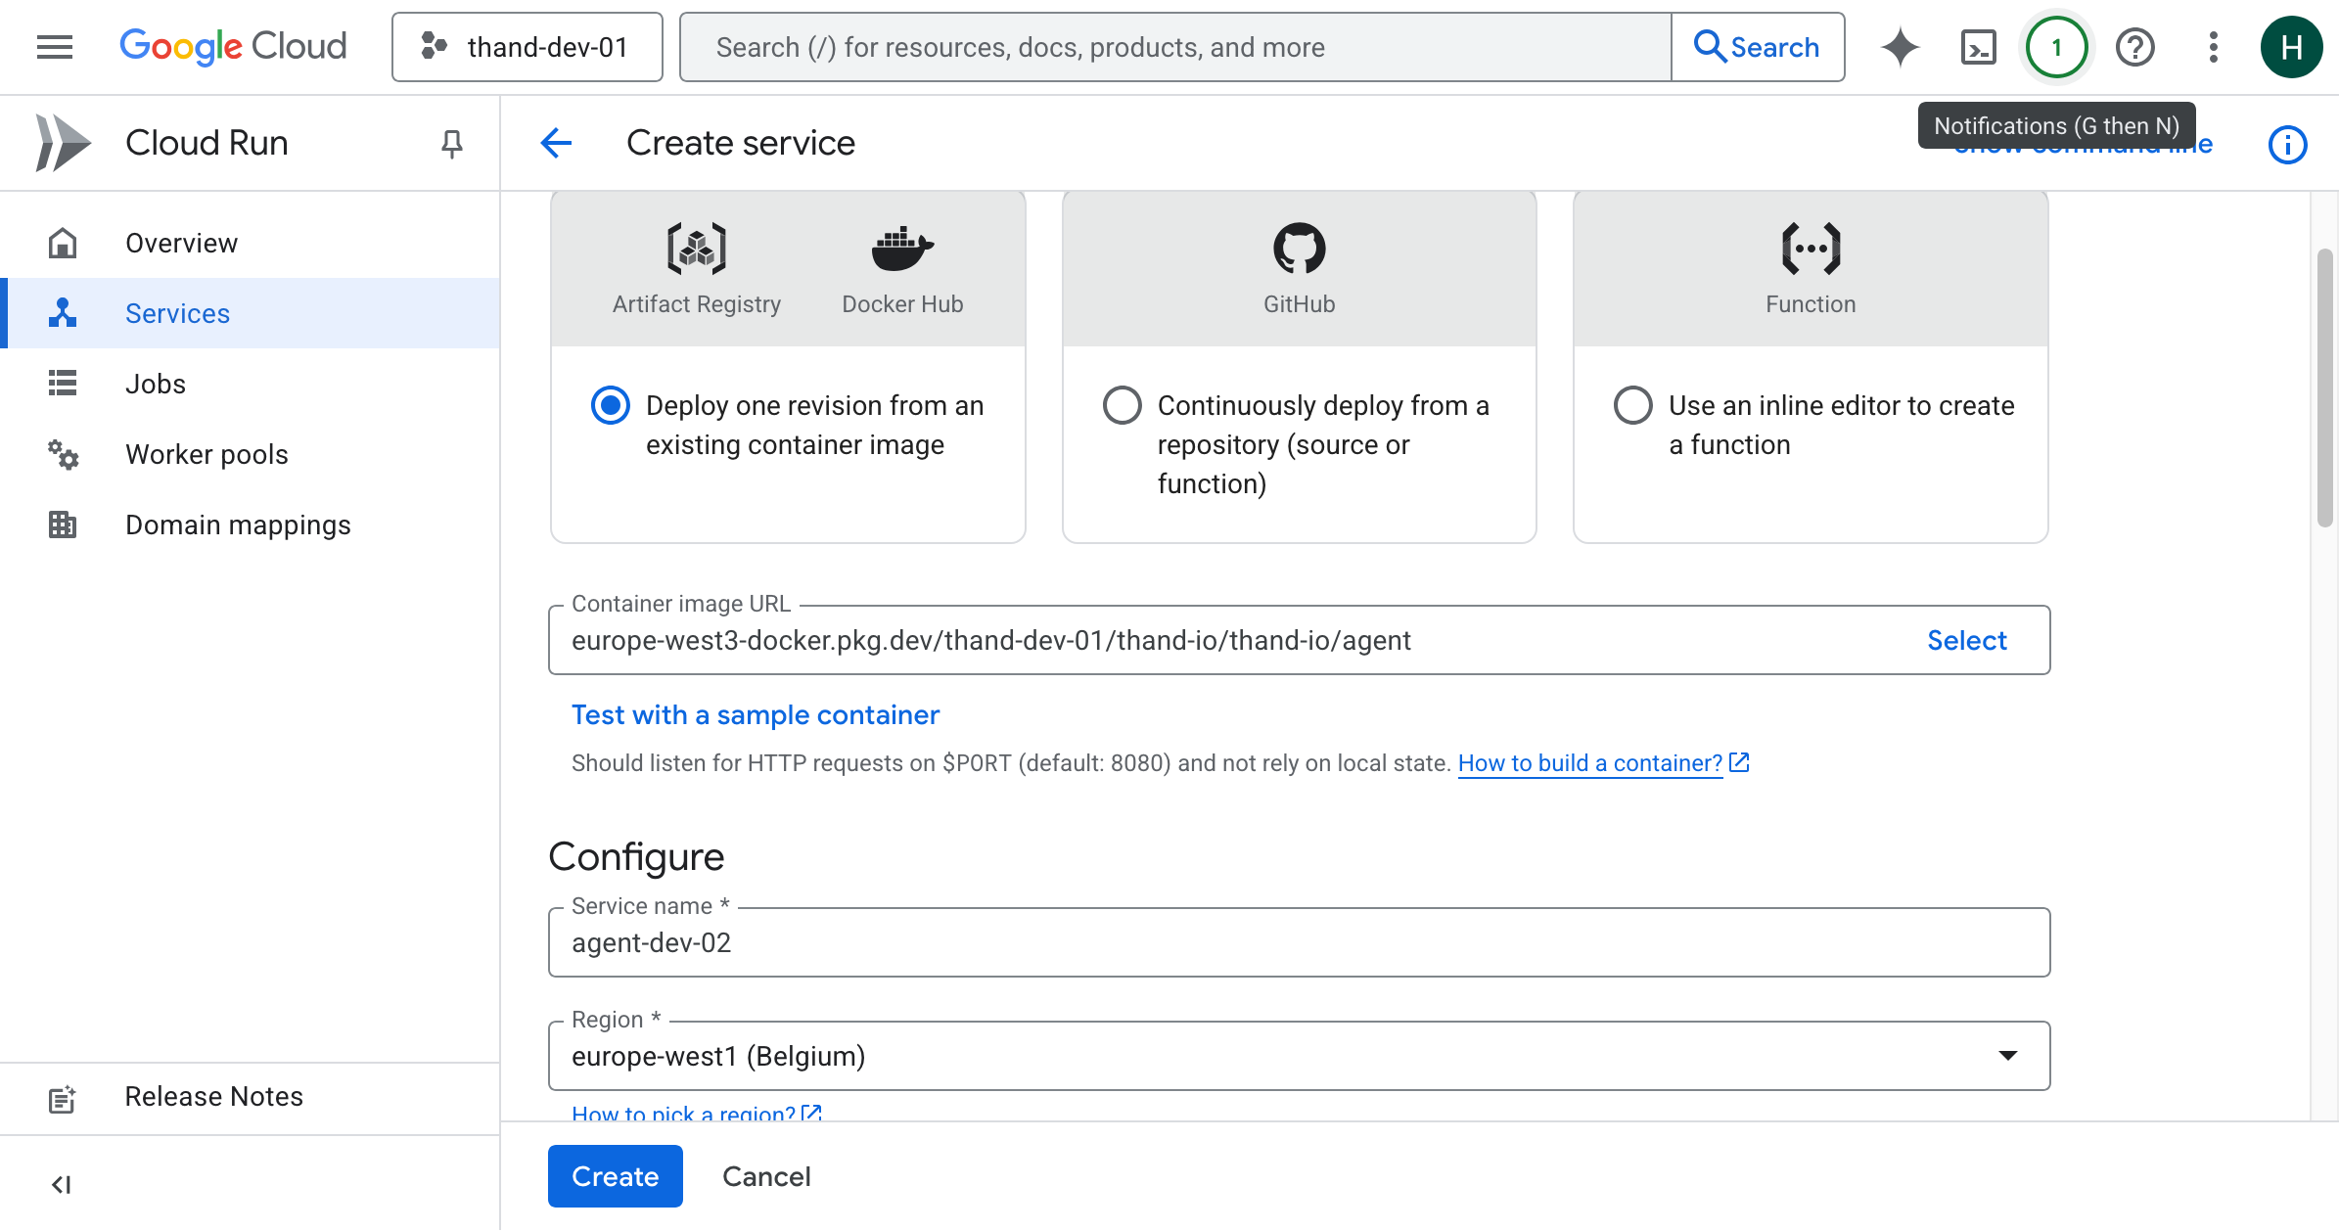Viewport: 2339px width, 1231px height.
Task: Click the Service name input field
Action: pyautogui.click(x=1299, y=942)
